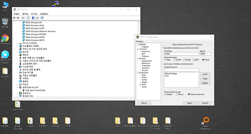This screenshot has height=134, width=251.
Task: Launch chrome.exe from the desktop
Action: point(5,40)
